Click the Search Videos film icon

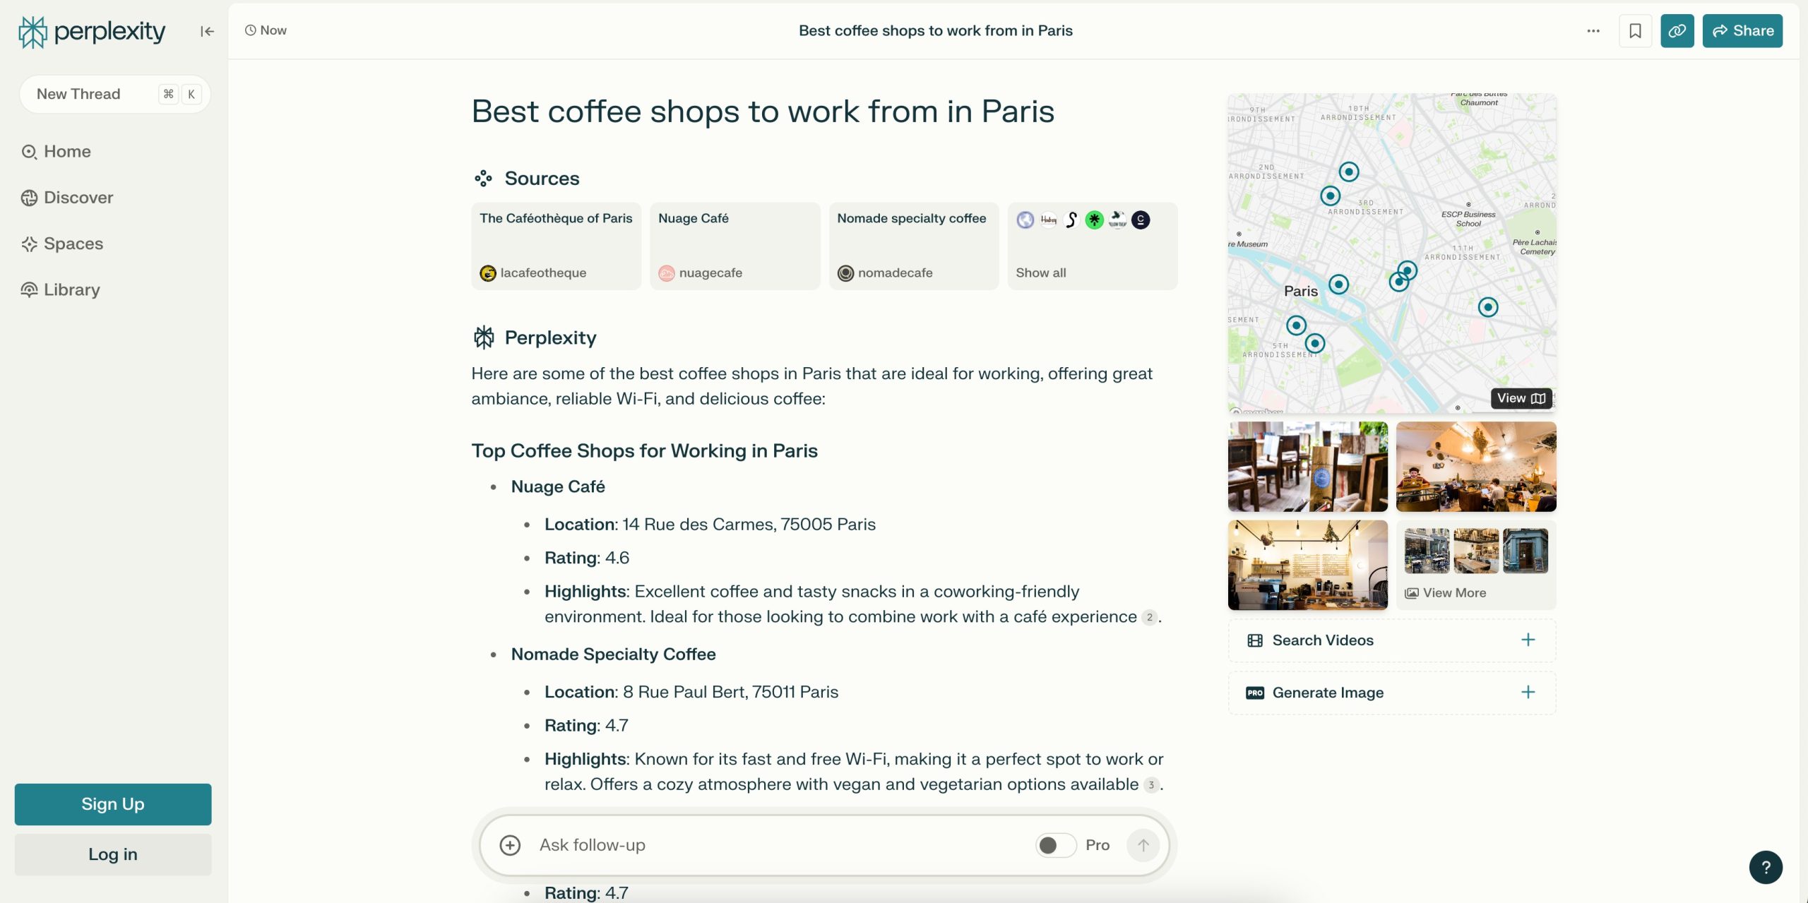tap(1255, 640)
